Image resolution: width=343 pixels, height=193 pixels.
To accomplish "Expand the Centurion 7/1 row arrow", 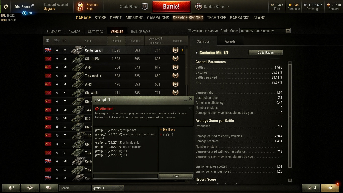I will [182, 50].
